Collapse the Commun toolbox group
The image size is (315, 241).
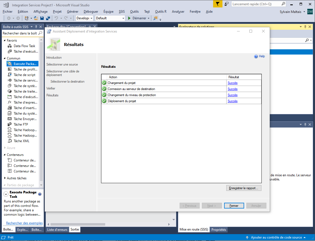click(5, 58)
